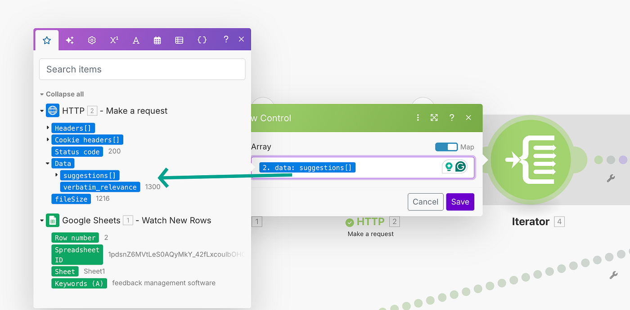Click the Grammarly icon in Array field
The width and height of the screenshot is (630, 310).
[460, 167]
